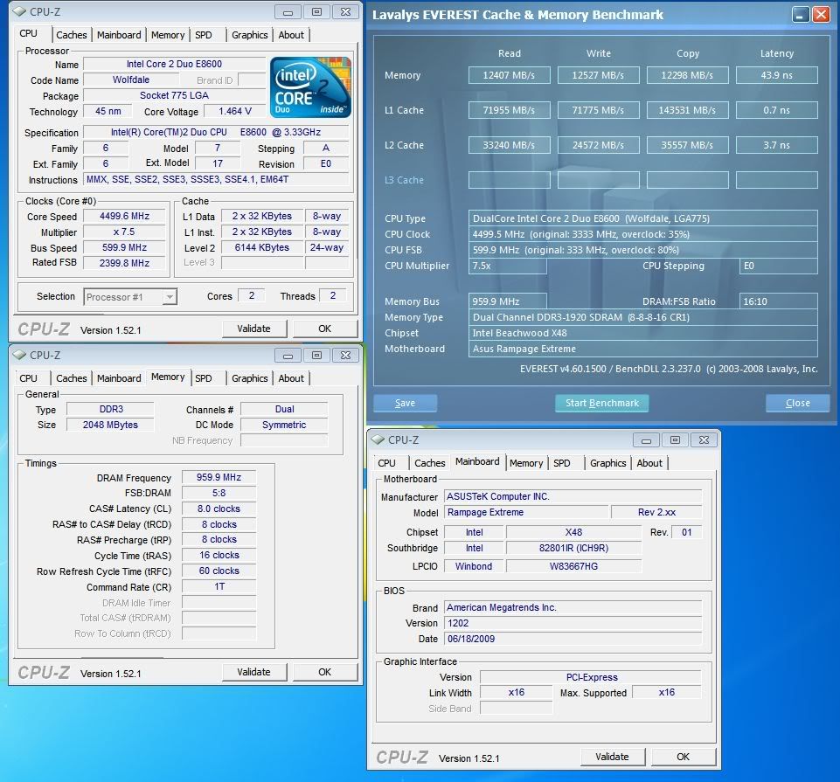The image size is (840, 782).
Task: Click the DRAM:FSB Ratio 16:10 field
Action: click(779, 301)
